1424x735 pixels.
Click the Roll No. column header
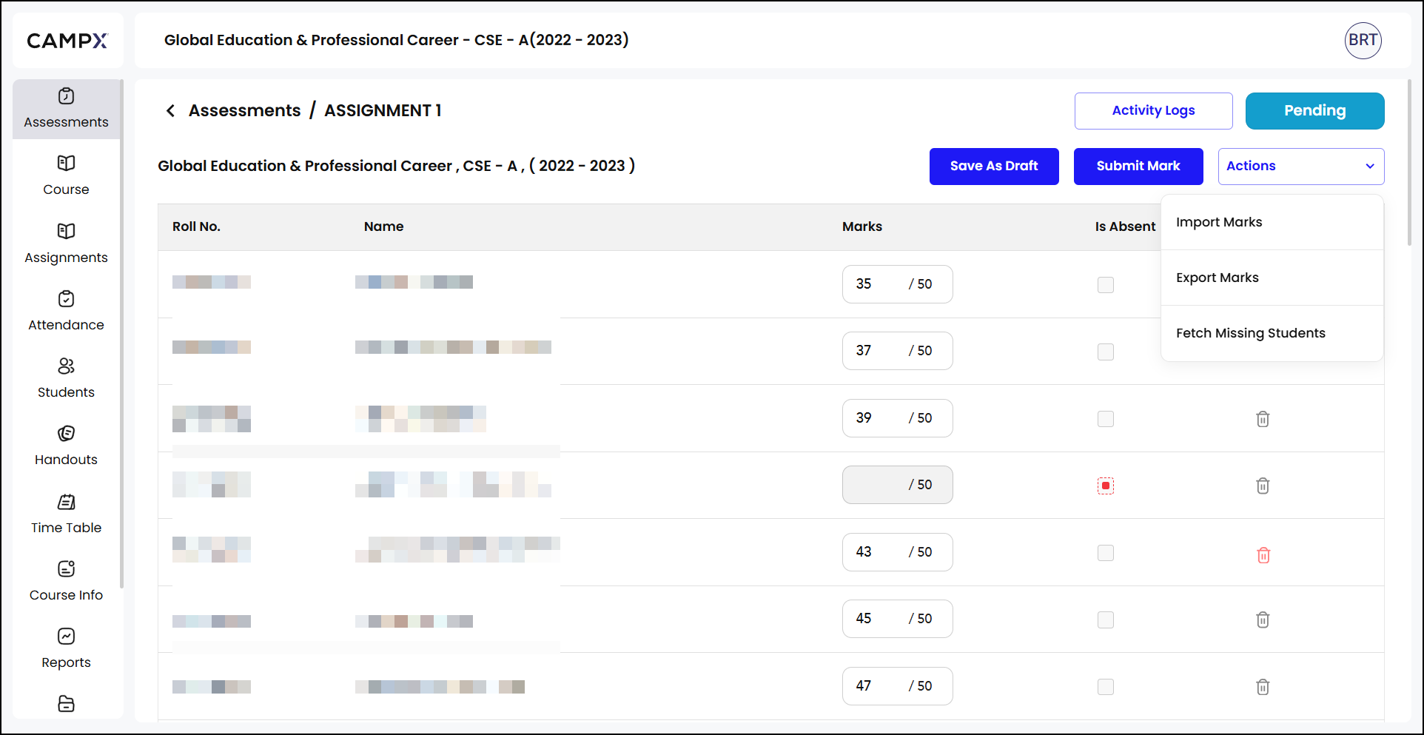[196, 226]
